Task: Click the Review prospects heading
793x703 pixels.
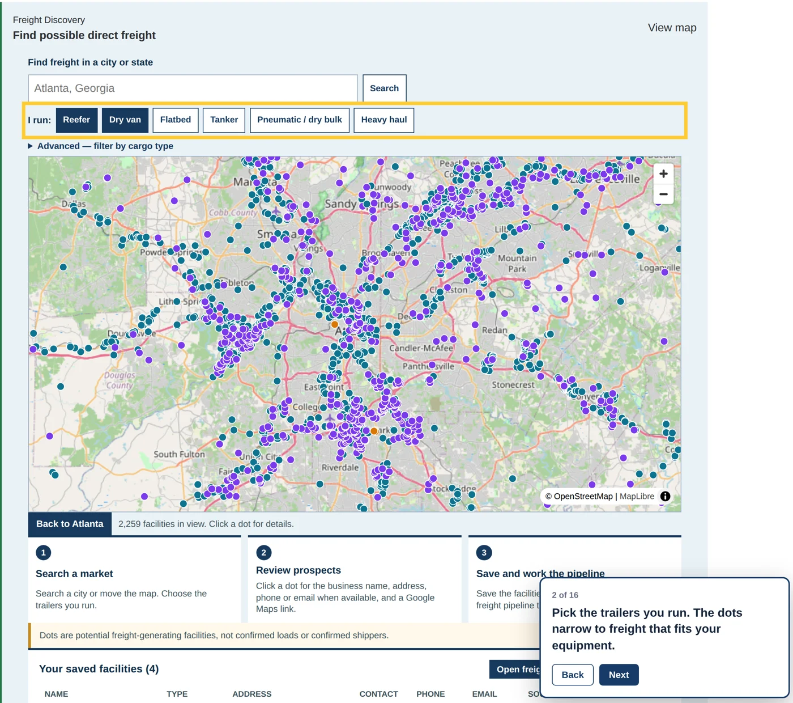Action: pos(299,570)
